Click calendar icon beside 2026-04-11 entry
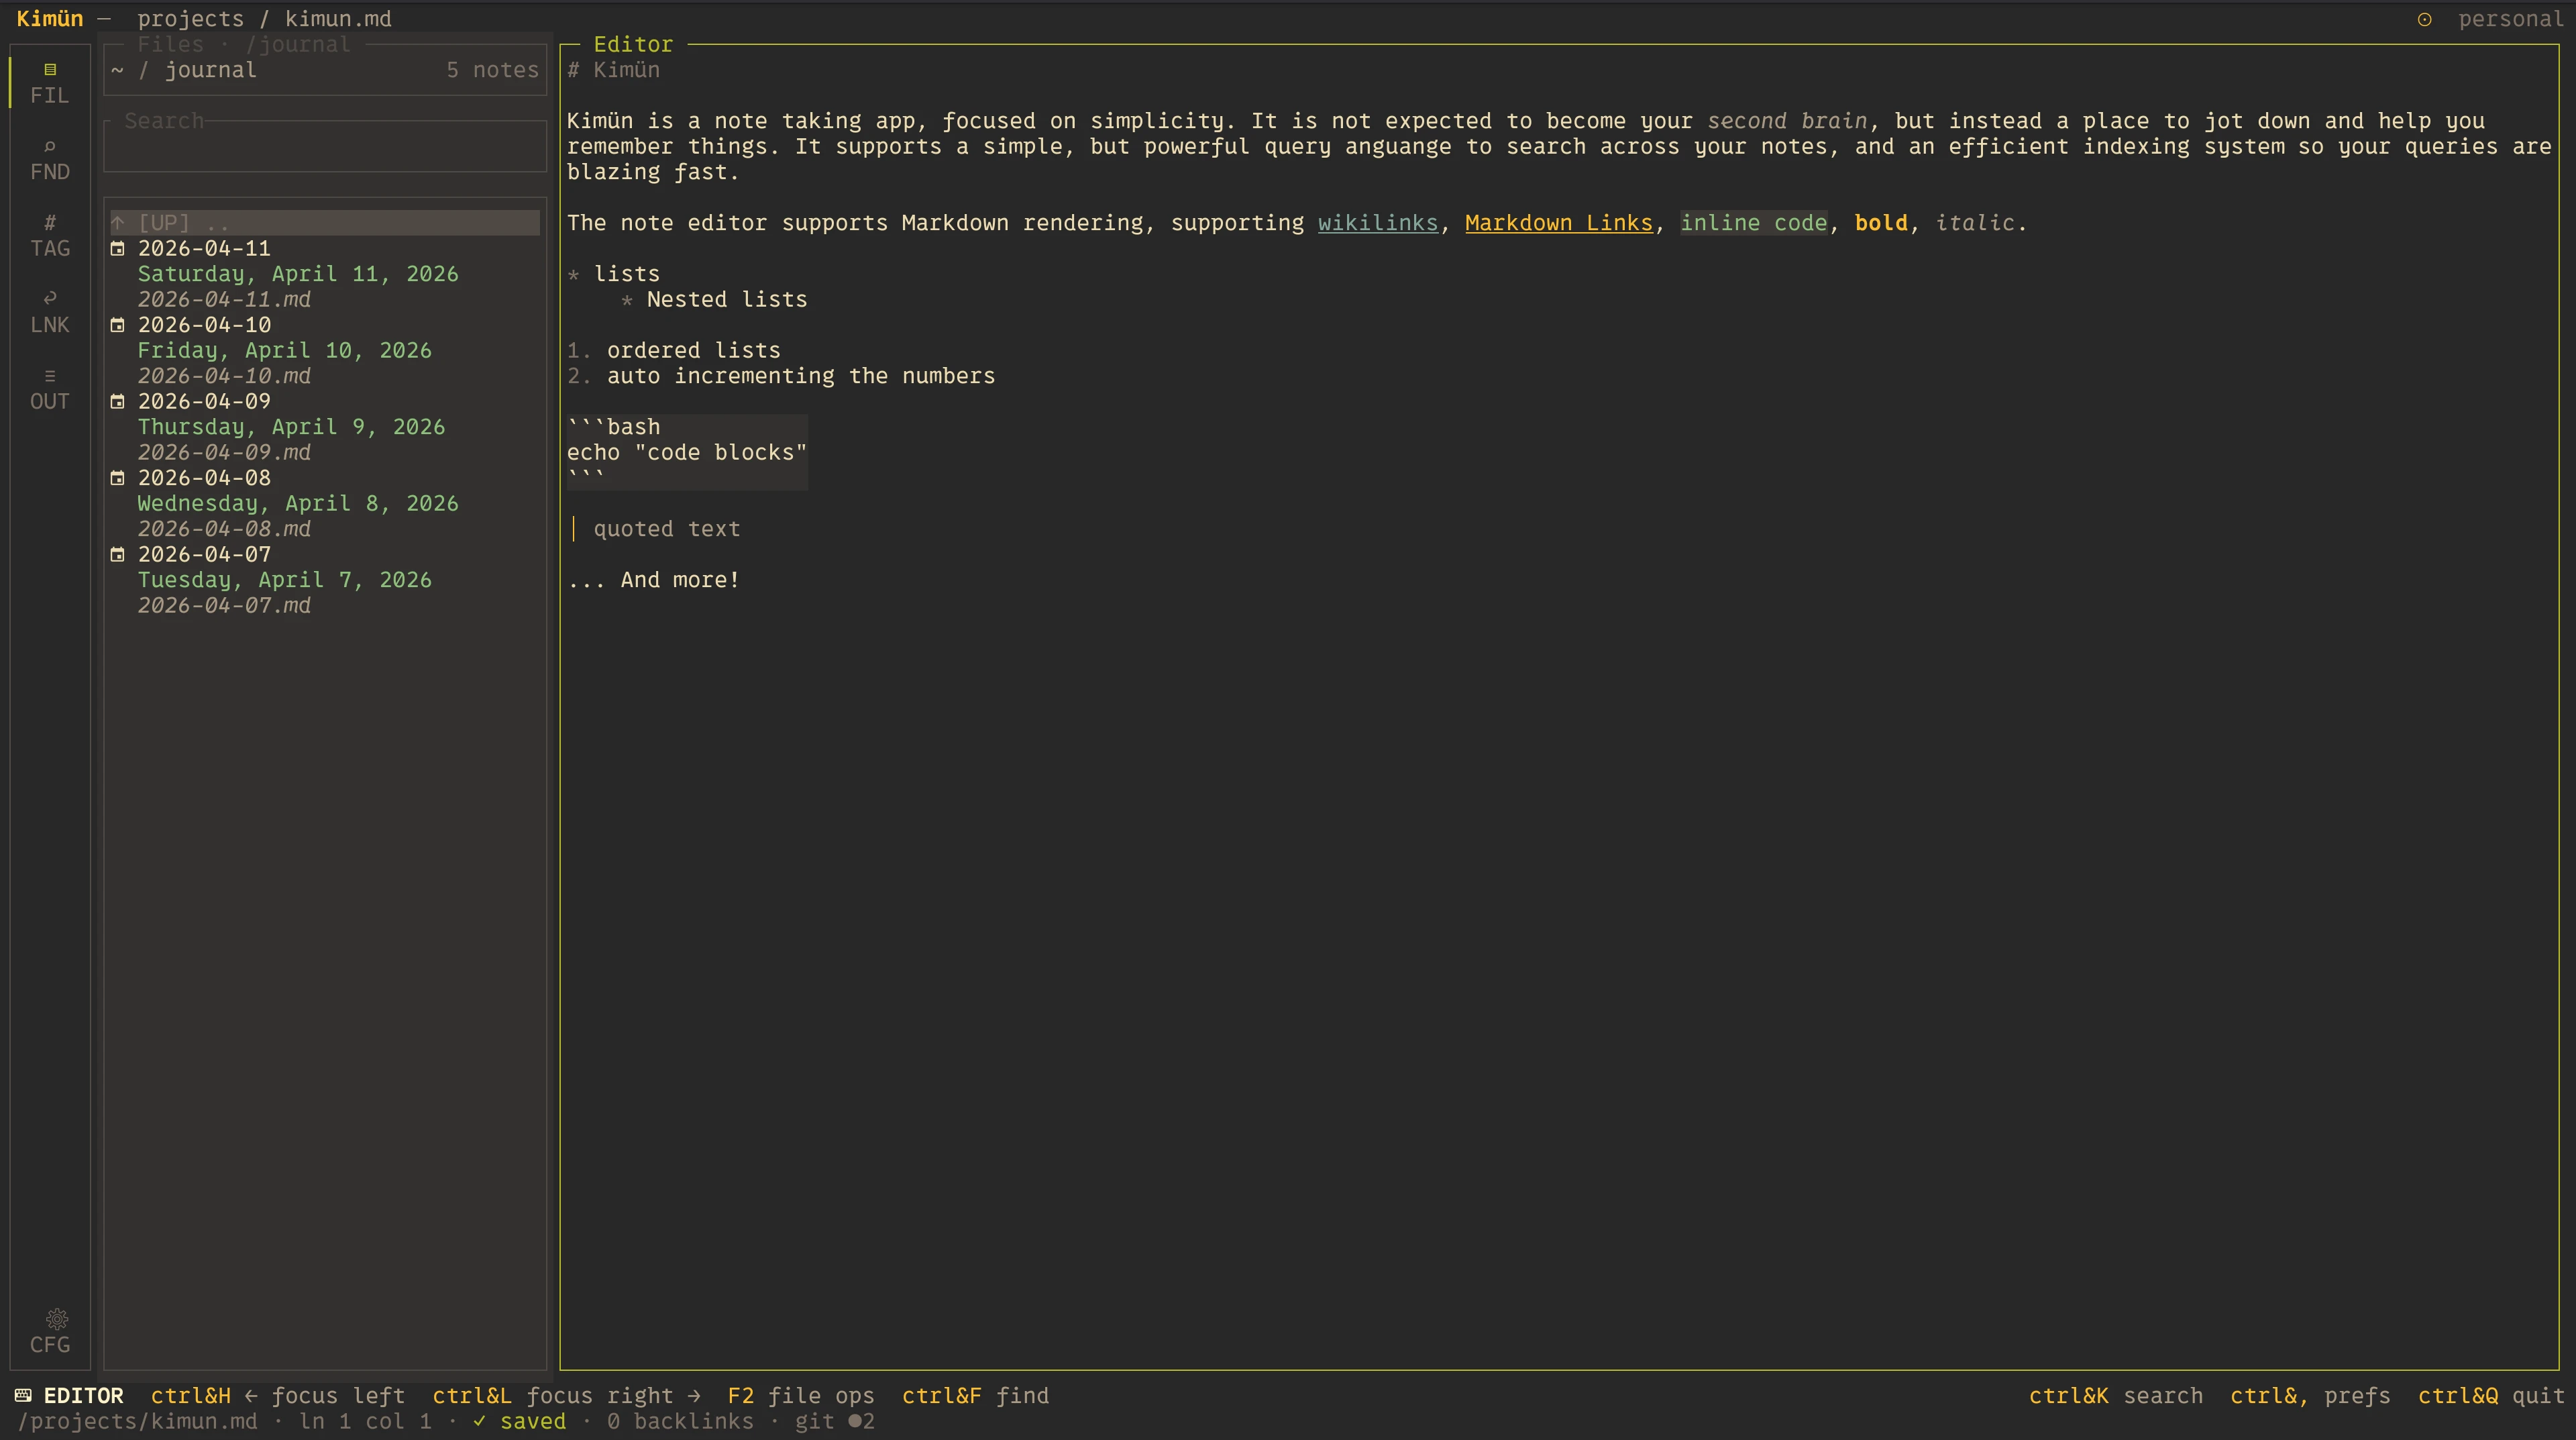This screenshot has height=1440, width=2576. pyautogui.click(x=117, y=248)
